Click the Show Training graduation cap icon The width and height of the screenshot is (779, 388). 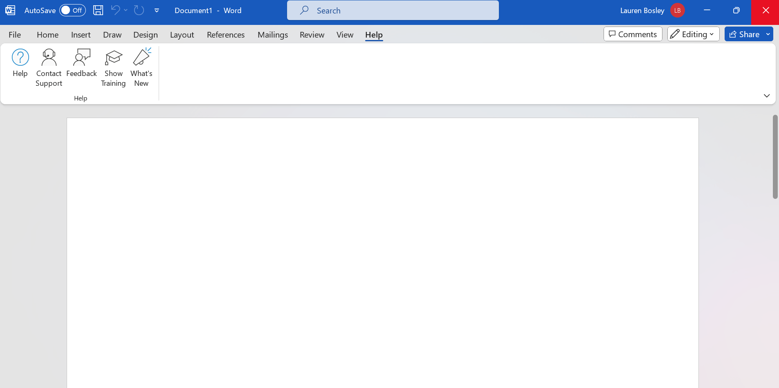pos(113,58)
